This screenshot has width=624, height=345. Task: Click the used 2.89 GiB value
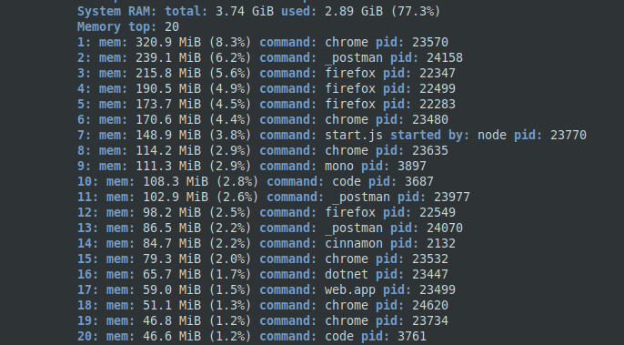point(354,11)
